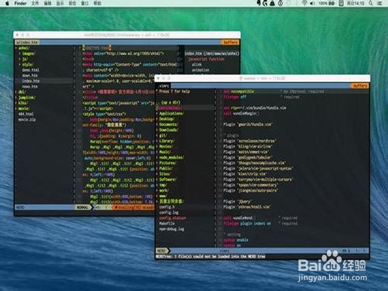Screen dimensions: 388x291
Task: Select the tmp/ directory
Action: click(x=163, y=185)
